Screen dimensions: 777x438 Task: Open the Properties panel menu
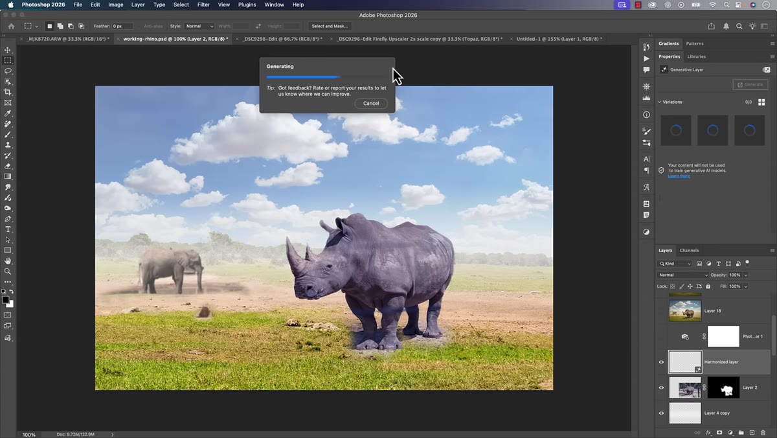[772, 56]
